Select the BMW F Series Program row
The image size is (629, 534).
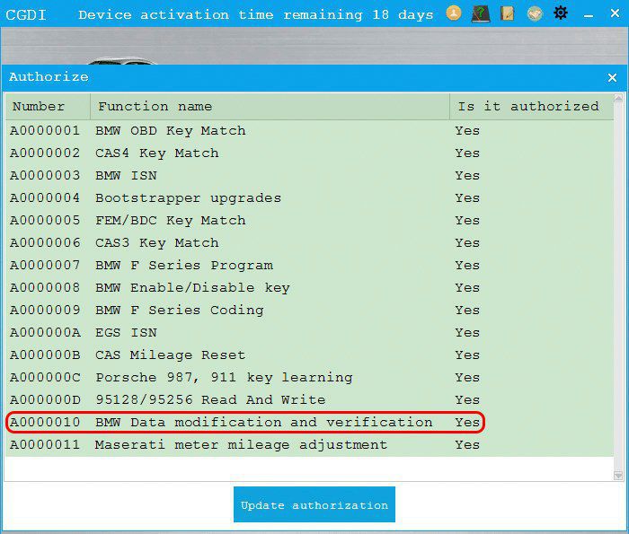[x=309, y=265]
